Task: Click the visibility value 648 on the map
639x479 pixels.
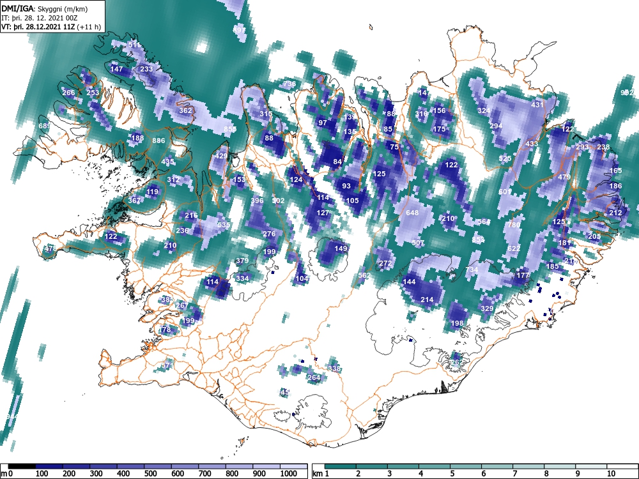Action: [412, 213]
